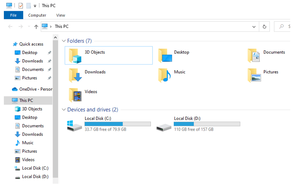Open the File menu
Image resolution: width=296 pixels, height=186 pixels.
point(13,15)
